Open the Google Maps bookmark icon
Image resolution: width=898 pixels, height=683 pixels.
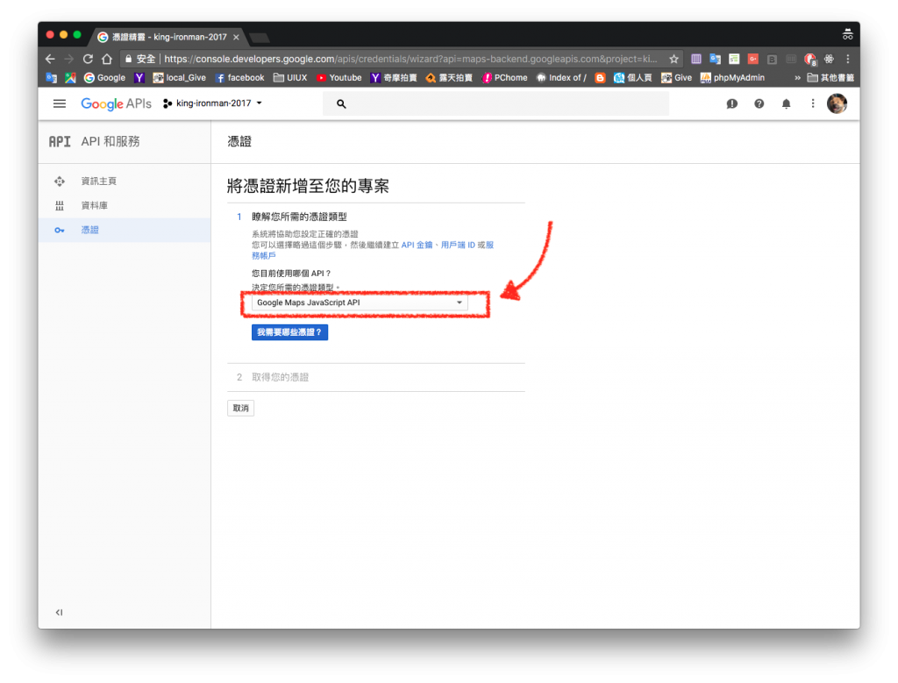70,78
